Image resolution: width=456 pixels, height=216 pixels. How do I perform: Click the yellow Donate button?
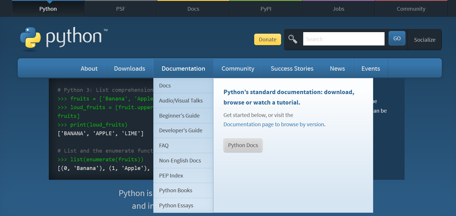click(268, 39)
